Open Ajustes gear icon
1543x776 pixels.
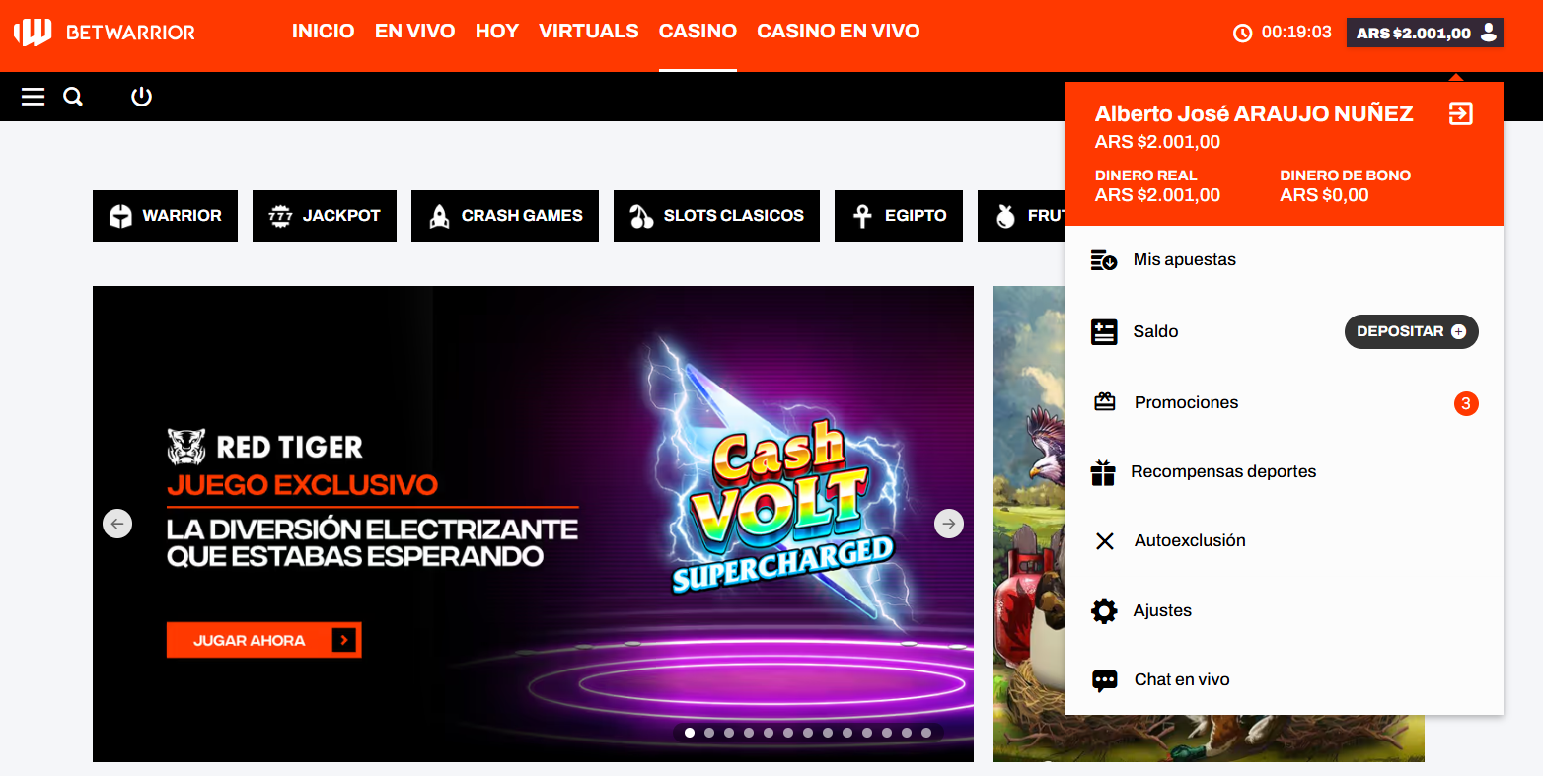(1104, 611)
